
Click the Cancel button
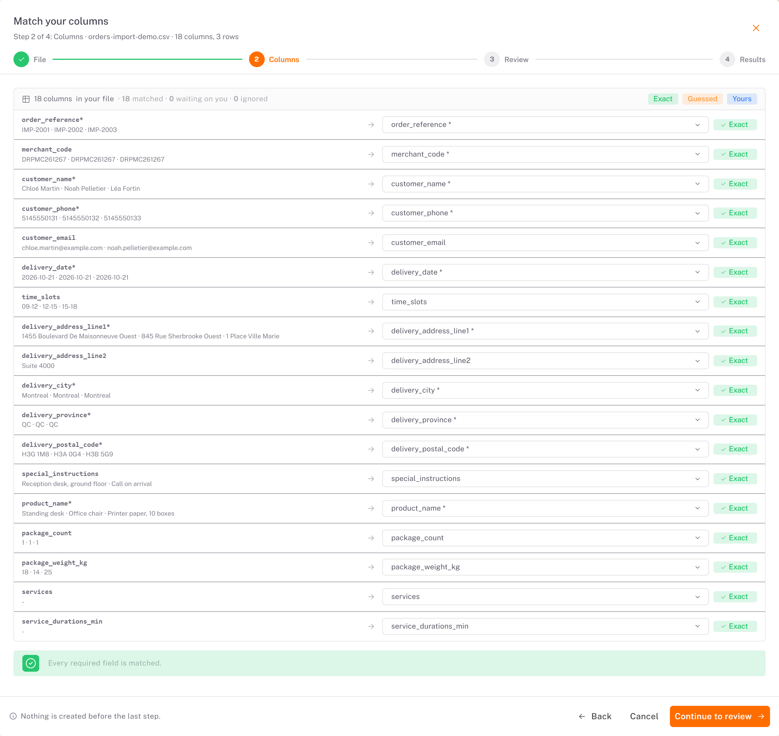pyautogui.click(x=644, y=716)
